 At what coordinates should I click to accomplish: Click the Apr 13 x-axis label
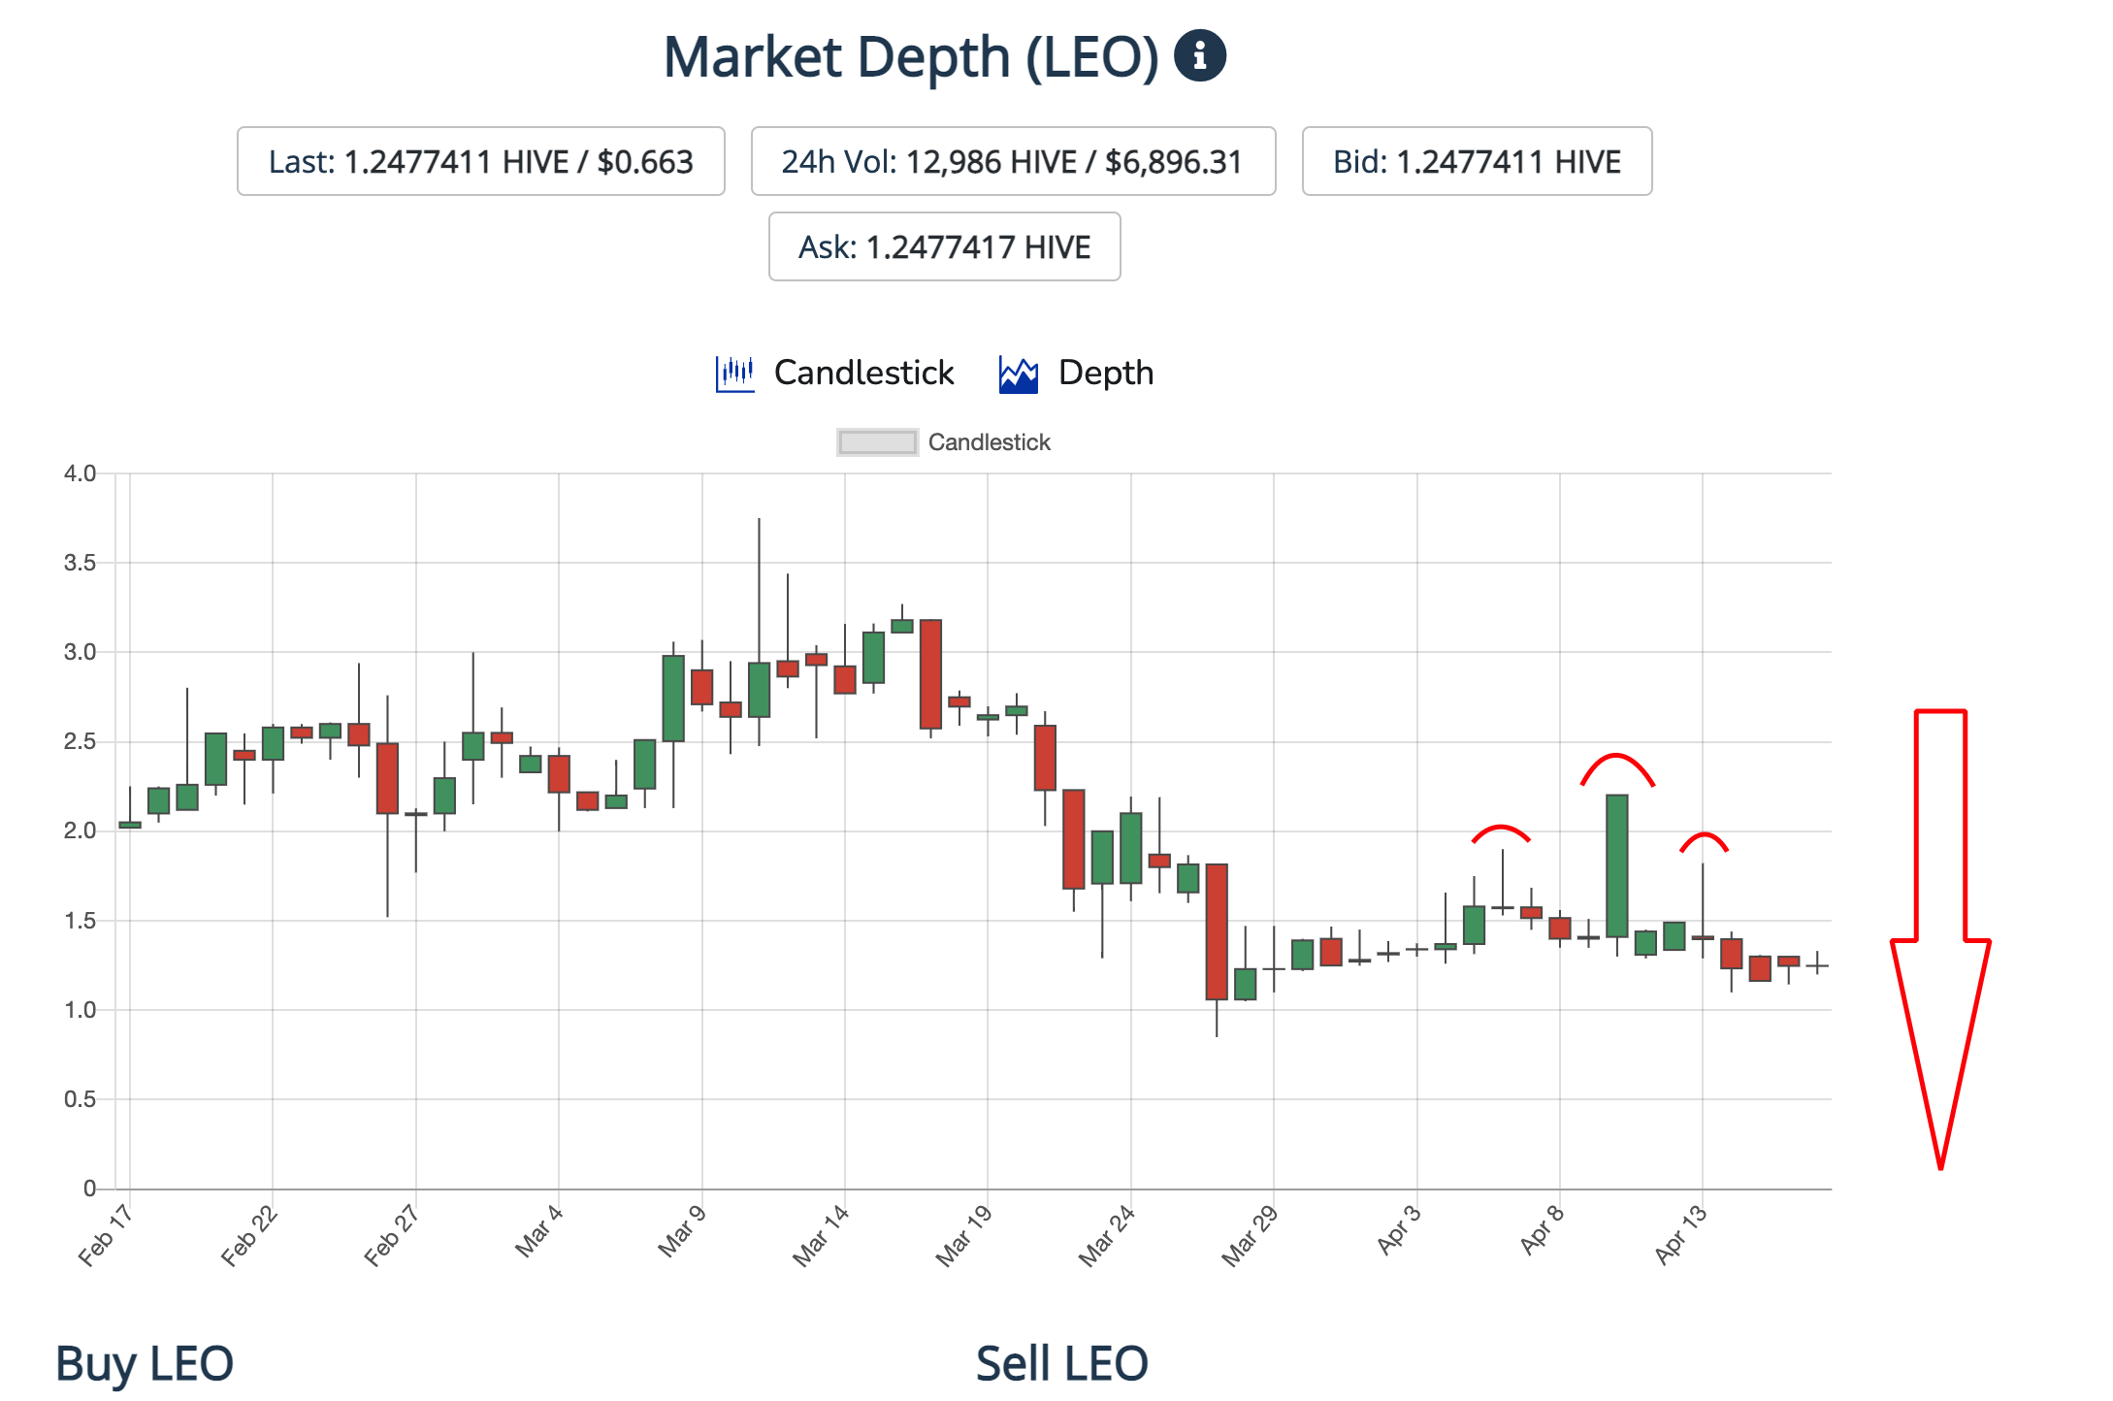1679,1234
